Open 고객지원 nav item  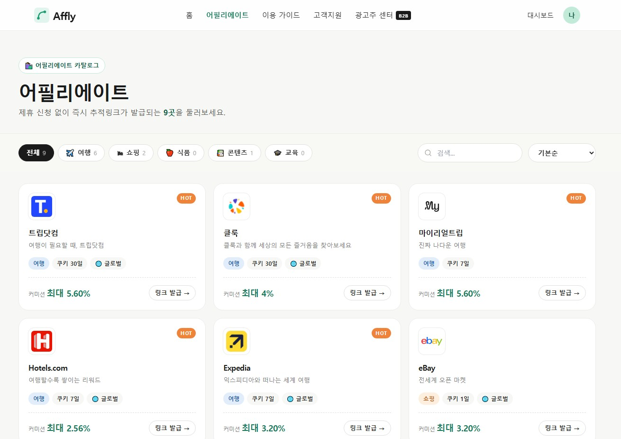click(328, 15)
